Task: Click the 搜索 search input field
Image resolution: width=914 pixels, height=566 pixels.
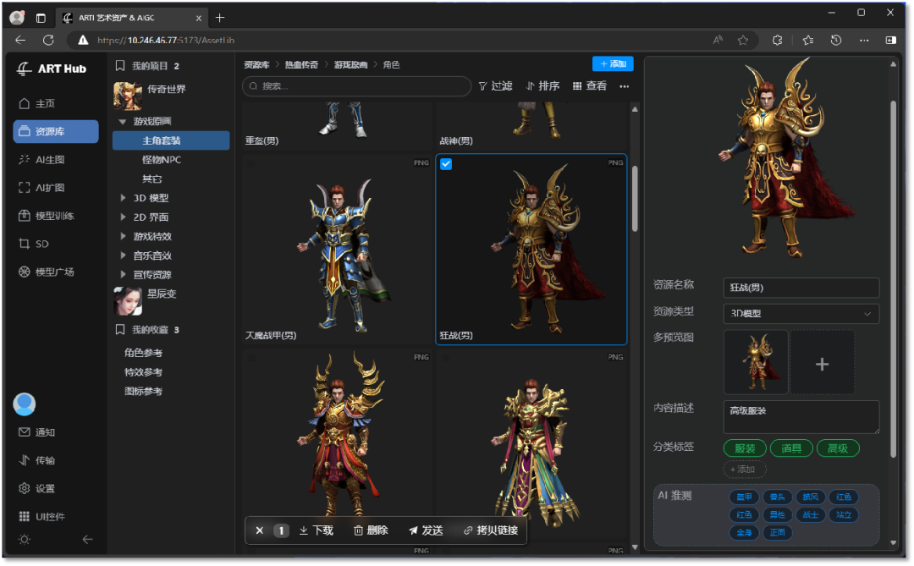Action: [357, 86]
